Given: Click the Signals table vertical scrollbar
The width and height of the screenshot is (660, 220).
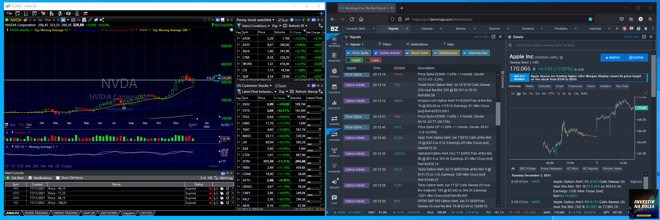Looking at the screenshot, I should pyautogui.click(x=498, y=114).
